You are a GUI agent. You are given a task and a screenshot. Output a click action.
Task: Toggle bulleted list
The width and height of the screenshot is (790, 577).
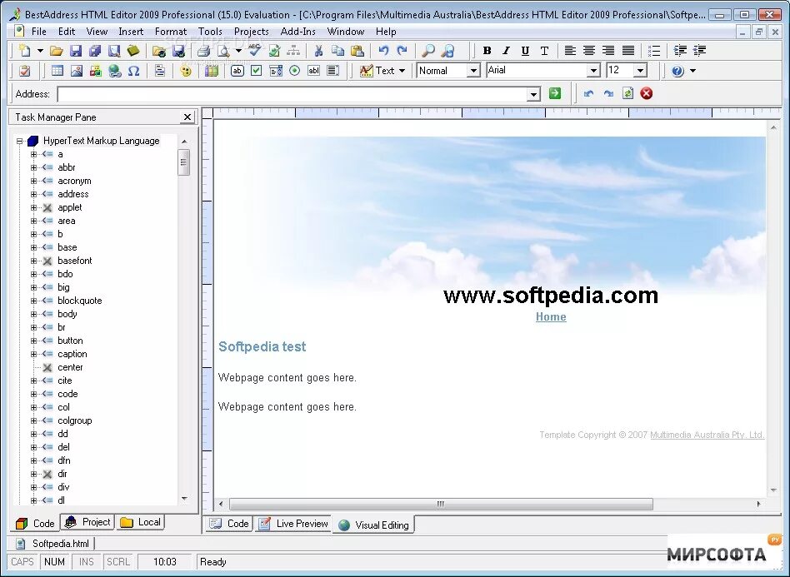pos(654,50)
